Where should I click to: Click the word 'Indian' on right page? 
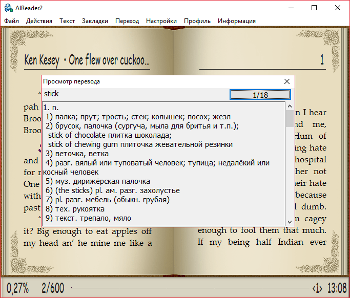coord(291,242)
